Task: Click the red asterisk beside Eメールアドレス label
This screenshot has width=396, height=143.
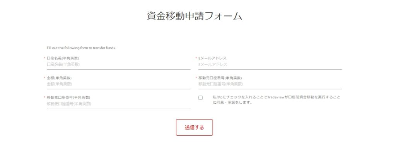Action: [196, 58]
